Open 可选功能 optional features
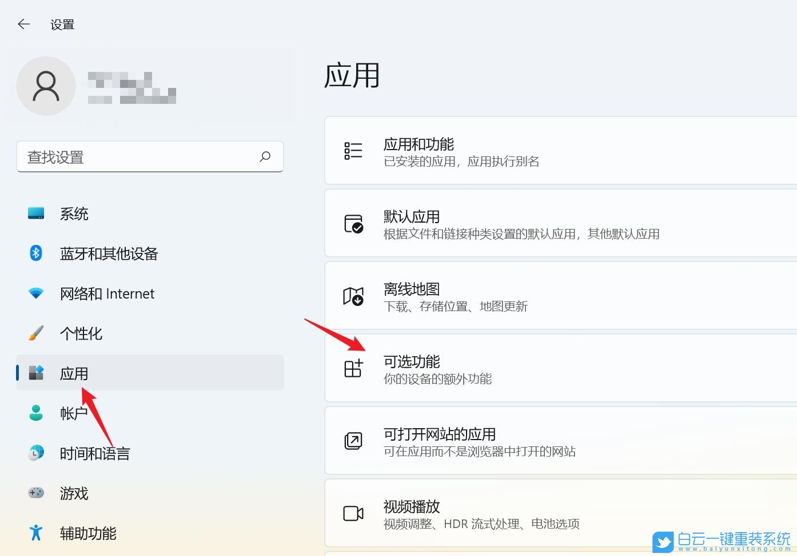The width and height of the screenshot is (797, 556). pos(560,369)
